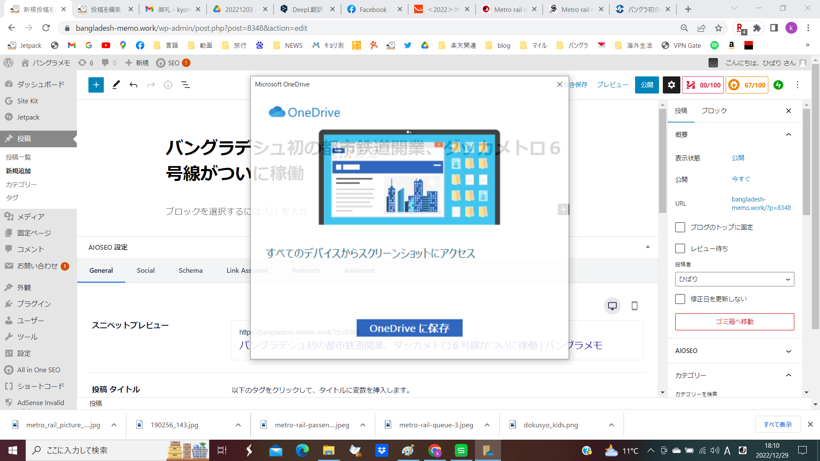
Task: Open Dropbox from the taskbar
Action: point(381,450)
